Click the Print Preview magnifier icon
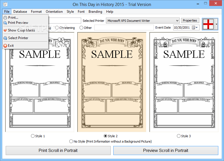The height and width of the screenshot is (161, 224). point(5,23)
